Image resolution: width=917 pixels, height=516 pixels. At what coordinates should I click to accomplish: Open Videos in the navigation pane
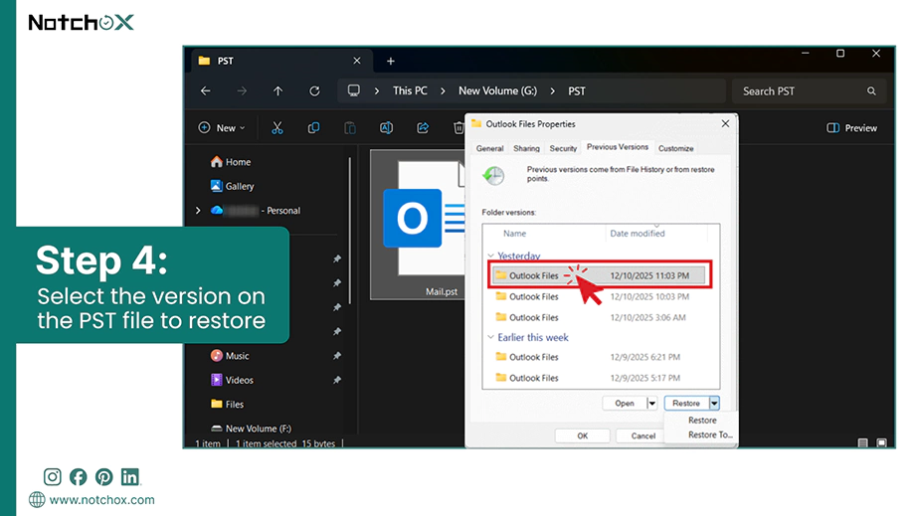click(232, 380)
